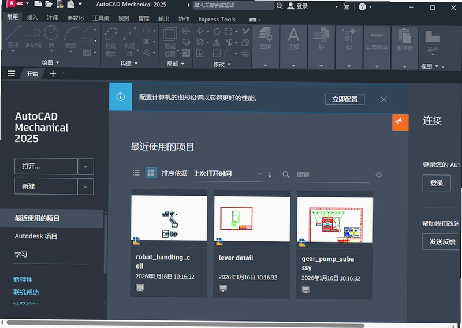Expand the 绘图 panel flyout
Viewport: 462px width, 328px height.
point(50,62)
